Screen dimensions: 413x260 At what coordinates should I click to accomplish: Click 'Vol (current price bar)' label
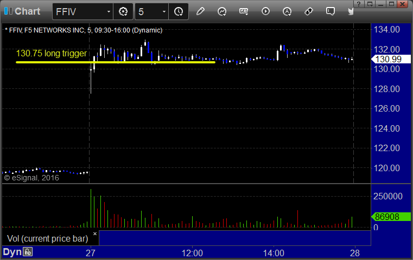click(x=47, y=238)
